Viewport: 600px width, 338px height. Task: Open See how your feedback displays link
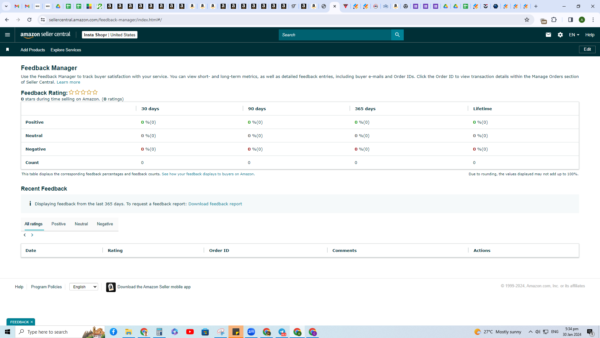point(208,174)
